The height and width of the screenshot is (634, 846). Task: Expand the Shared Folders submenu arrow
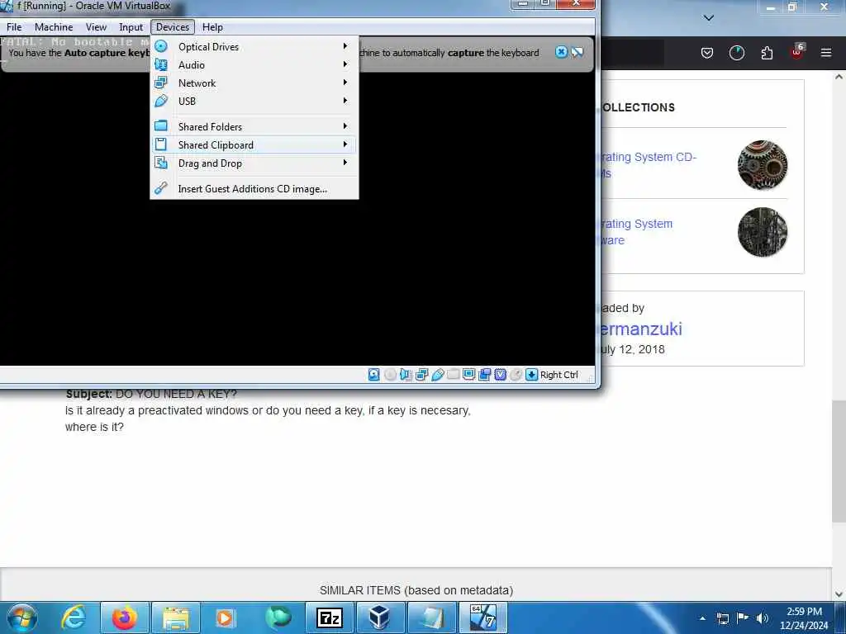(345, 126)
